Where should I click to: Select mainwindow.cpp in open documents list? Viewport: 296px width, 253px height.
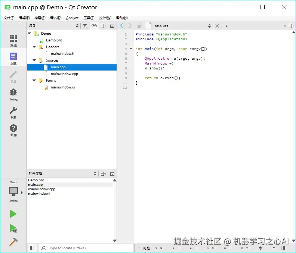(41, 189)
